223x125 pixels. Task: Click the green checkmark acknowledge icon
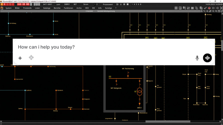pos(205,8)
